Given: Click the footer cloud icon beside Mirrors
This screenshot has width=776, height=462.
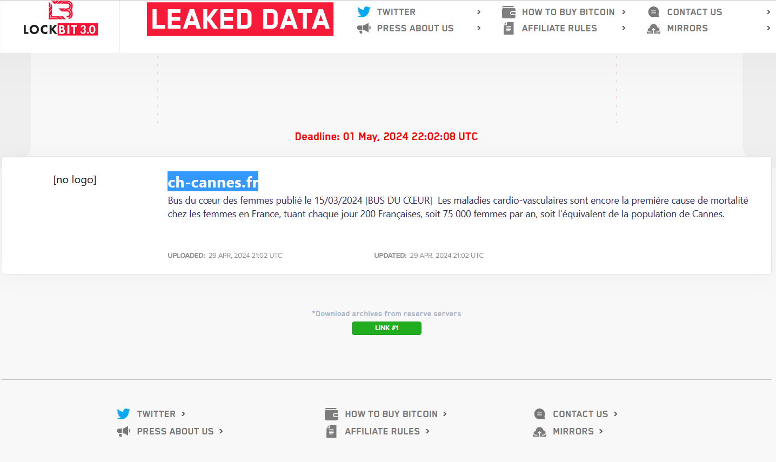Looking at the screenshot, I should pyautogui.click(x=539, y=432).
